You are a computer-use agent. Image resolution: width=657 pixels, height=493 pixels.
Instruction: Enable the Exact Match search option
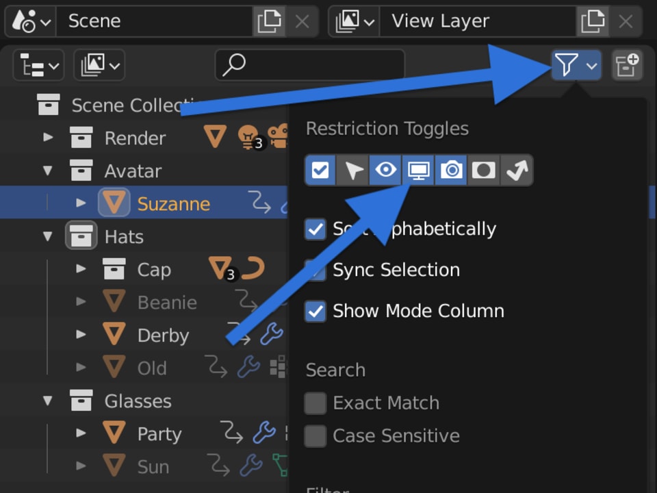(315, 403)
